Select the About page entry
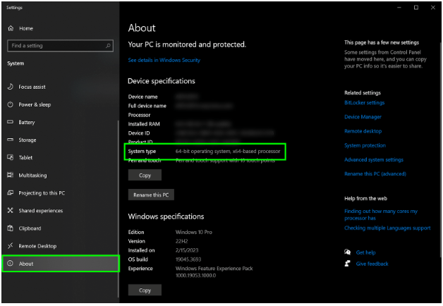This screenshot has width=443, height=306. (61, 264)
